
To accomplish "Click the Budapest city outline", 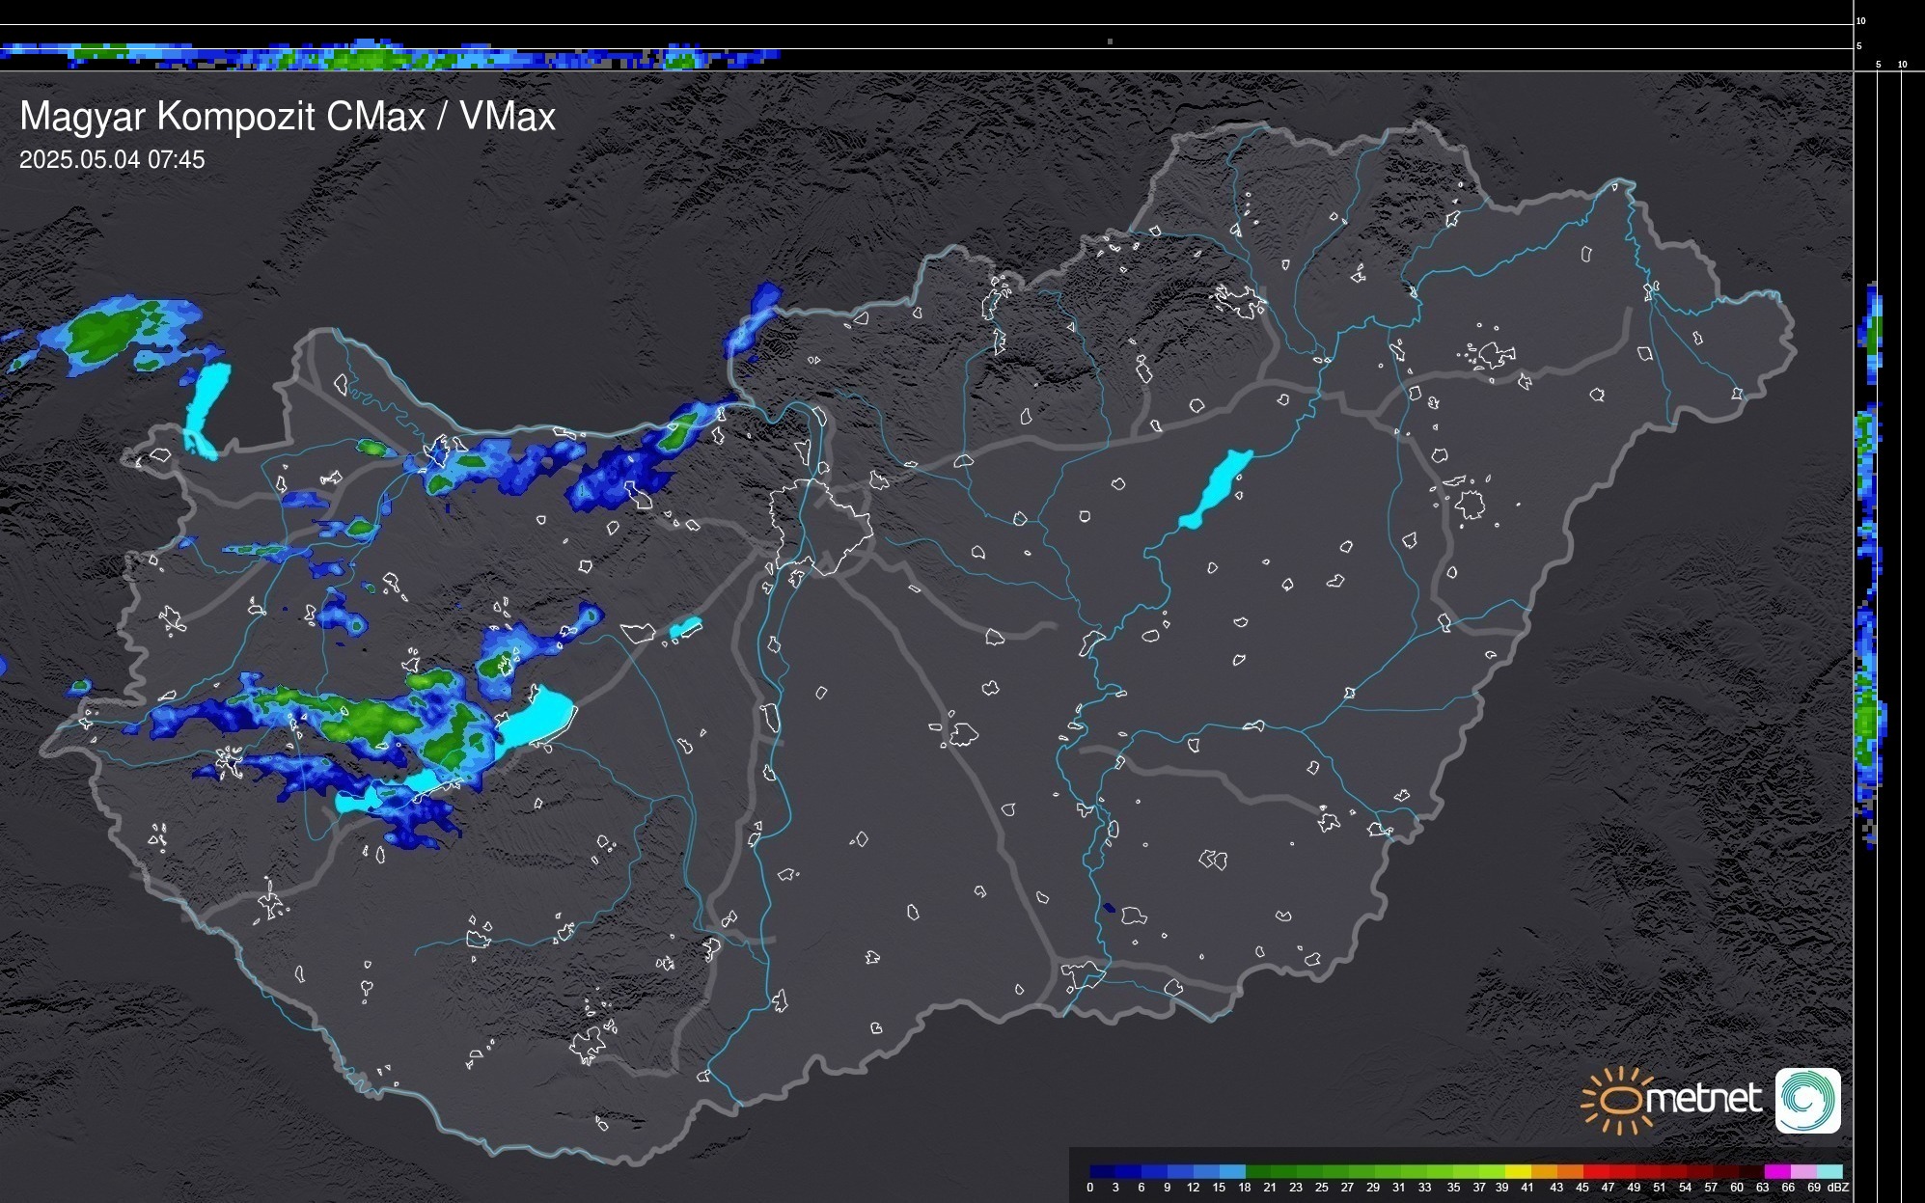I will 820,526.
